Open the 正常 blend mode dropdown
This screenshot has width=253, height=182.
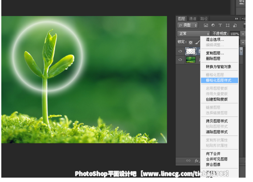[194, 34]
